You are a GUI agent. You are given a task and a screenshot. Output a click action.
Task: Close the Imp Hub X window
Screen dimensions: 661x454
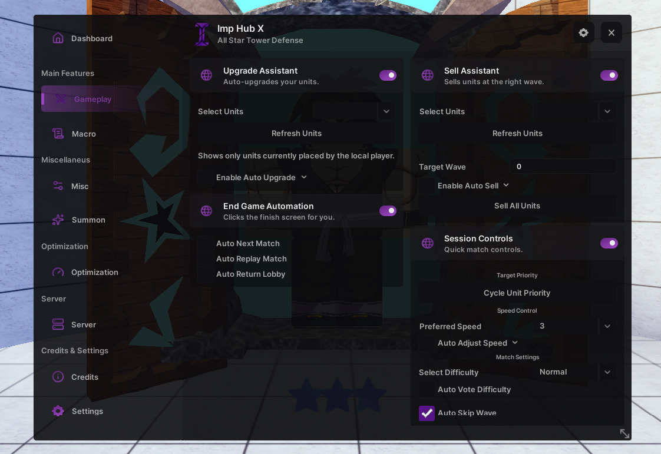pyautogui.click(x=612, y=32)
